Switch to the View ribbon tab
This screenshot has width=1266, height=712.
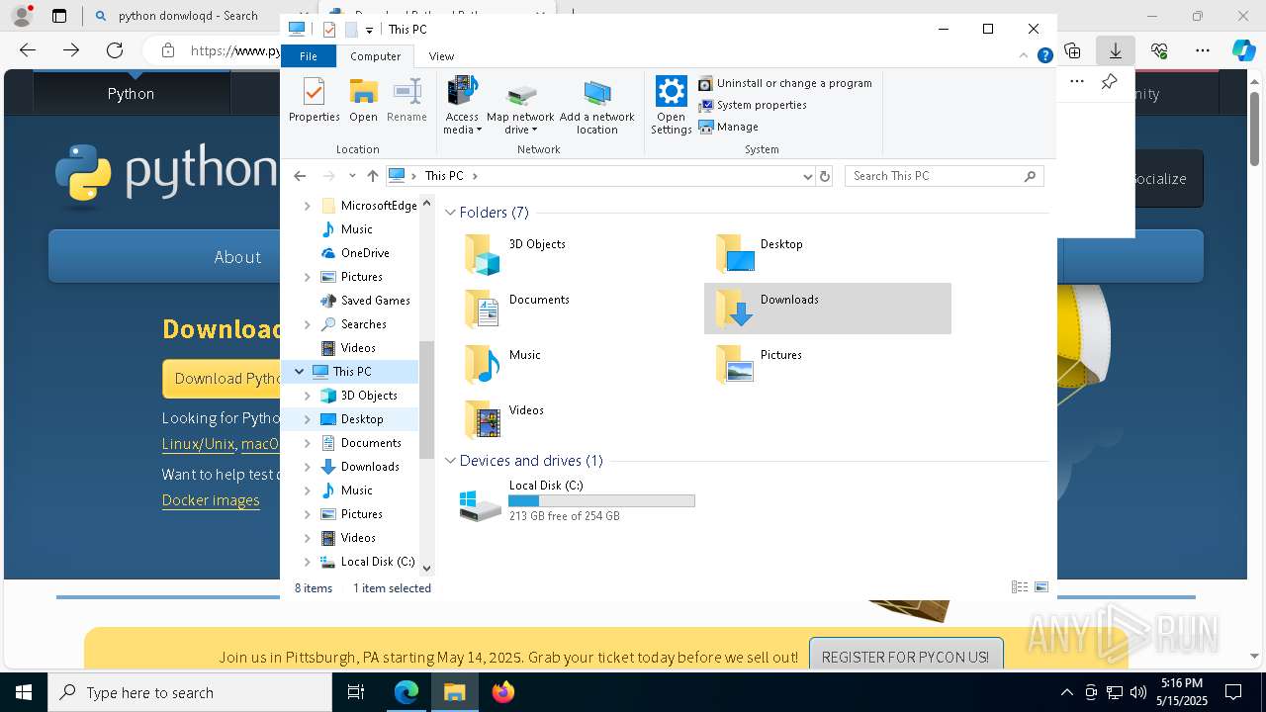[441, 56]
